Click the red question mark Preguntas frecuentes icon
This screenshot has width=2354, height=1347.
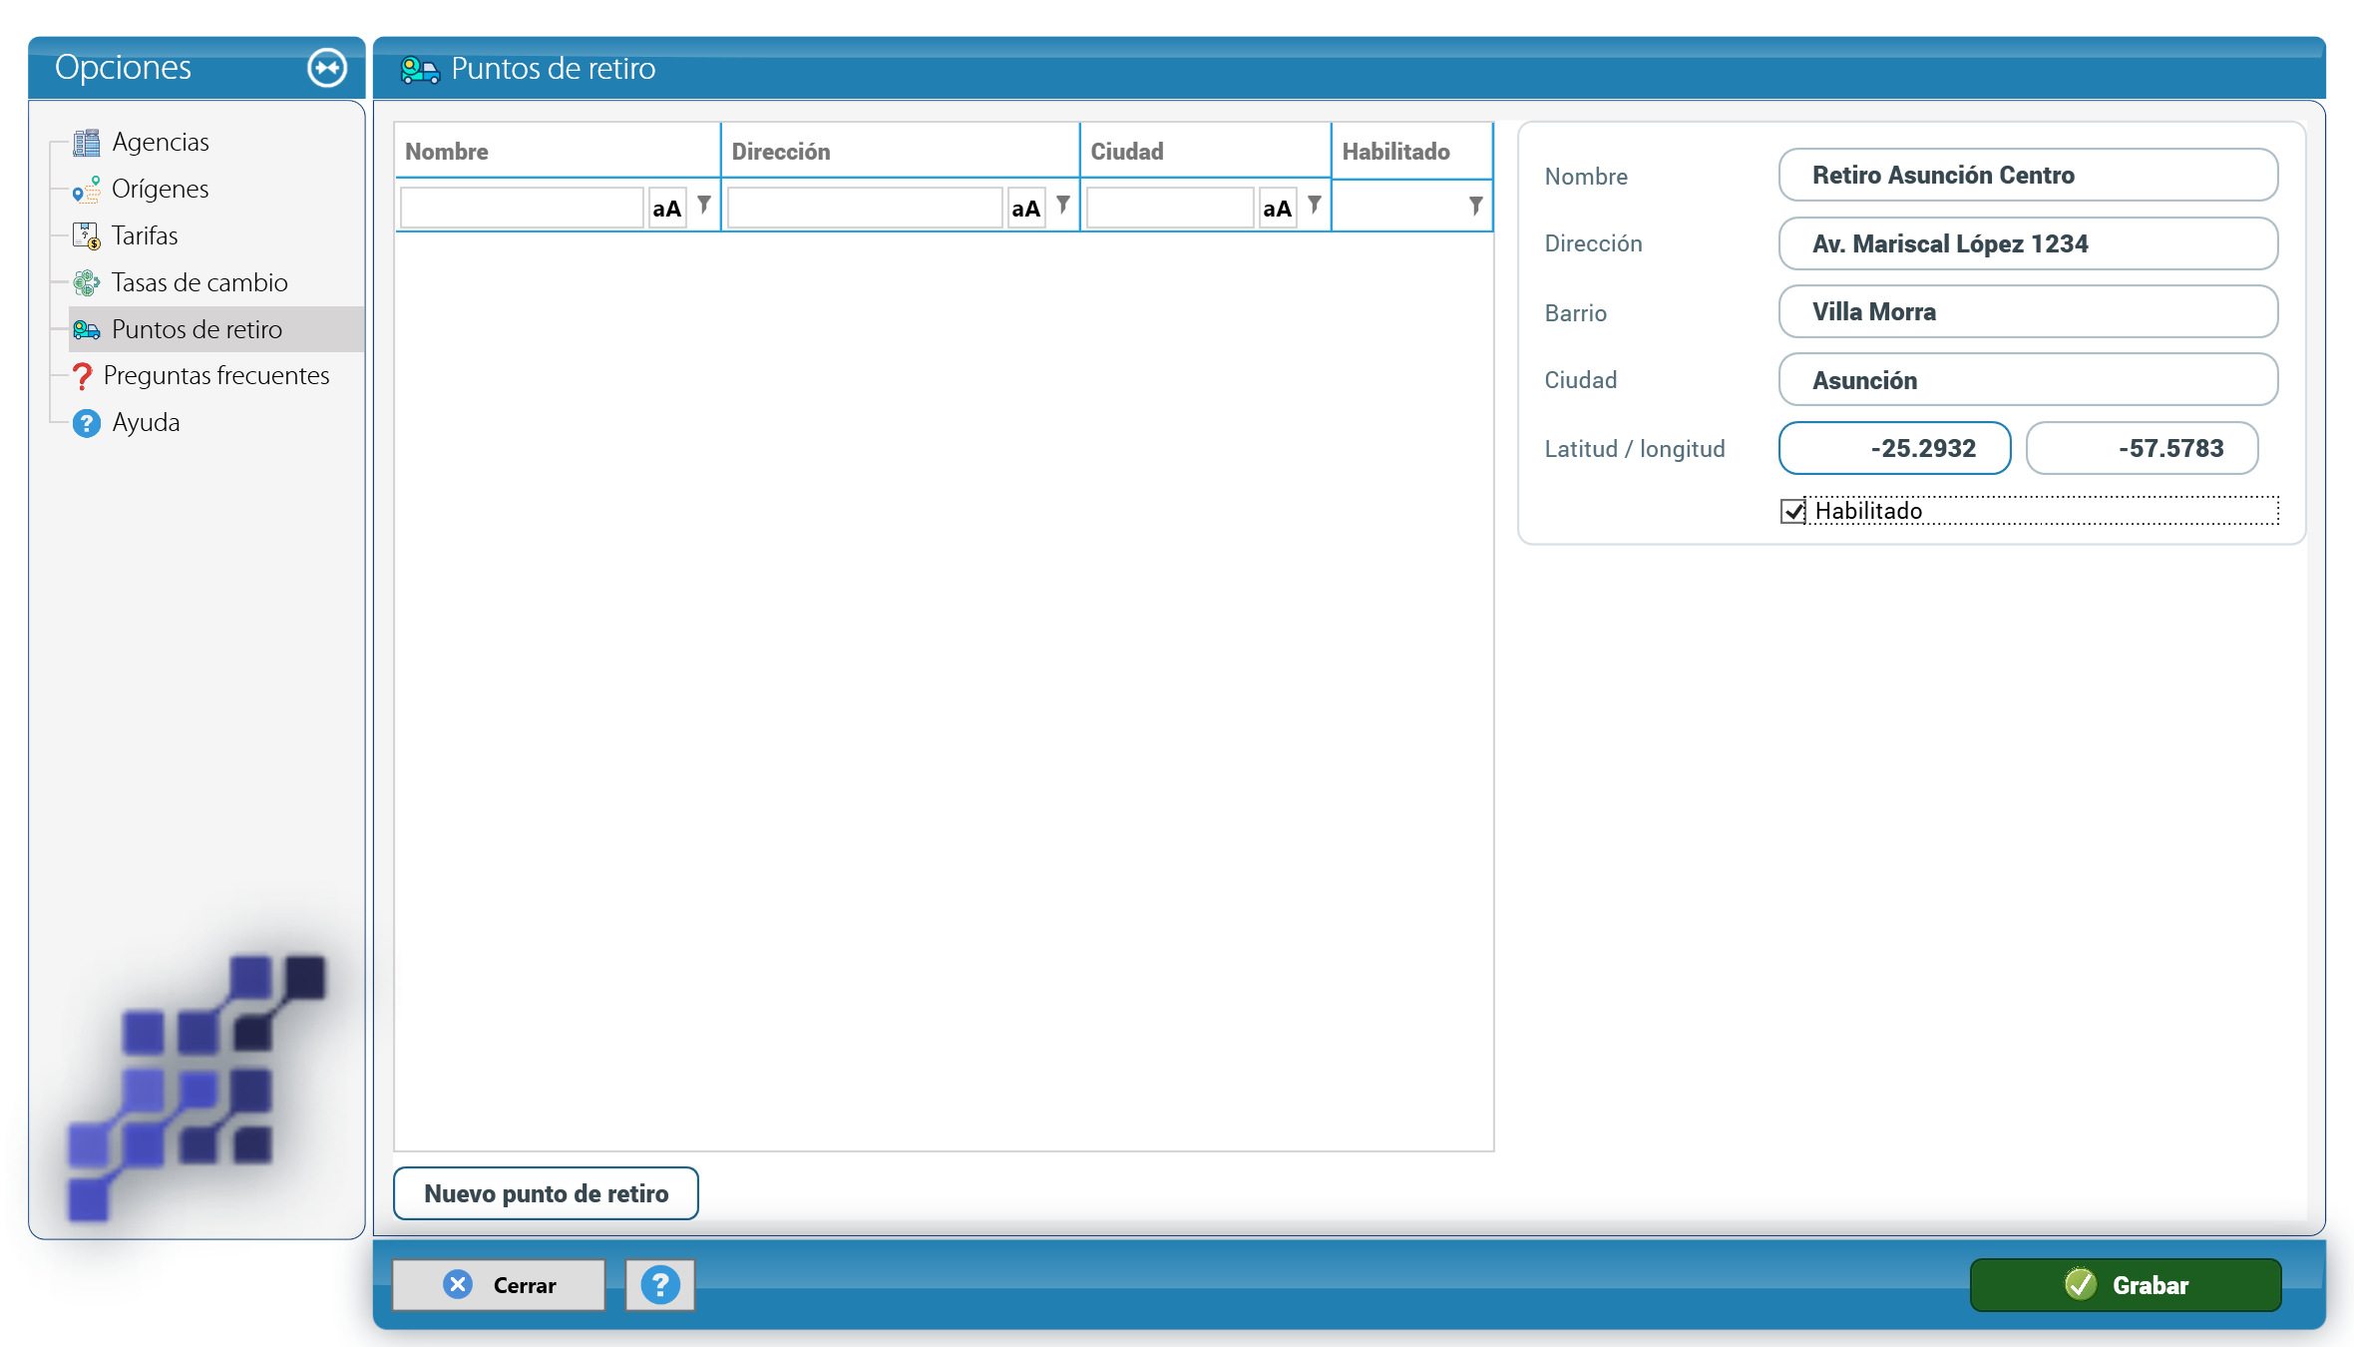coord(83,376)
